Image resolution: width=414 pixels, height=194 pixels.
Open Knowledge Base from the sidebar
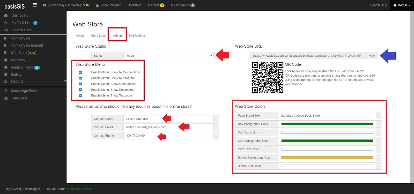pos(24,91)
